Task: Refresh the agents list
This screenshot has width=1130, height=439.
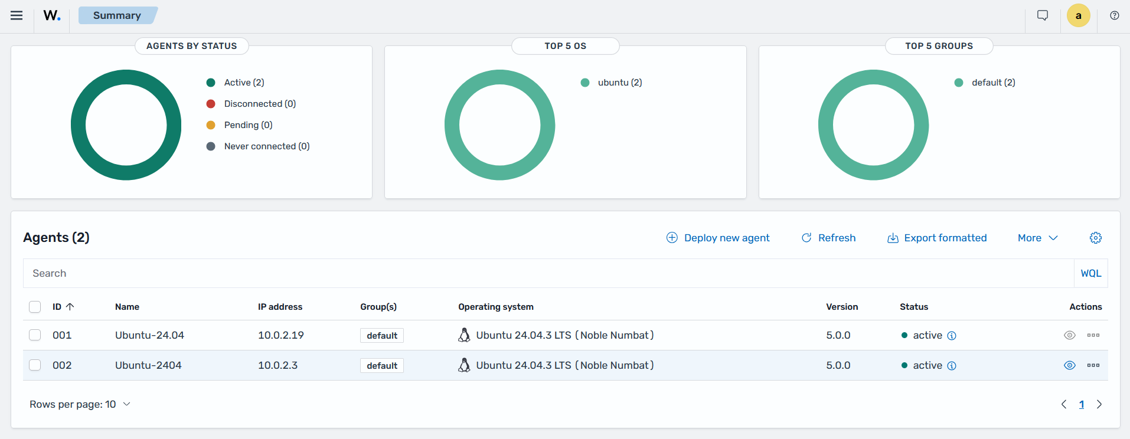Action: (828, 238)
